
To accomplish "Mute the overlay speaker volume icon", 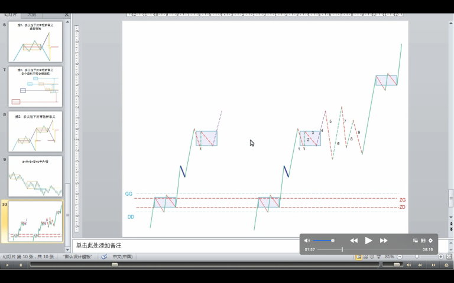I will coord(307,241).
